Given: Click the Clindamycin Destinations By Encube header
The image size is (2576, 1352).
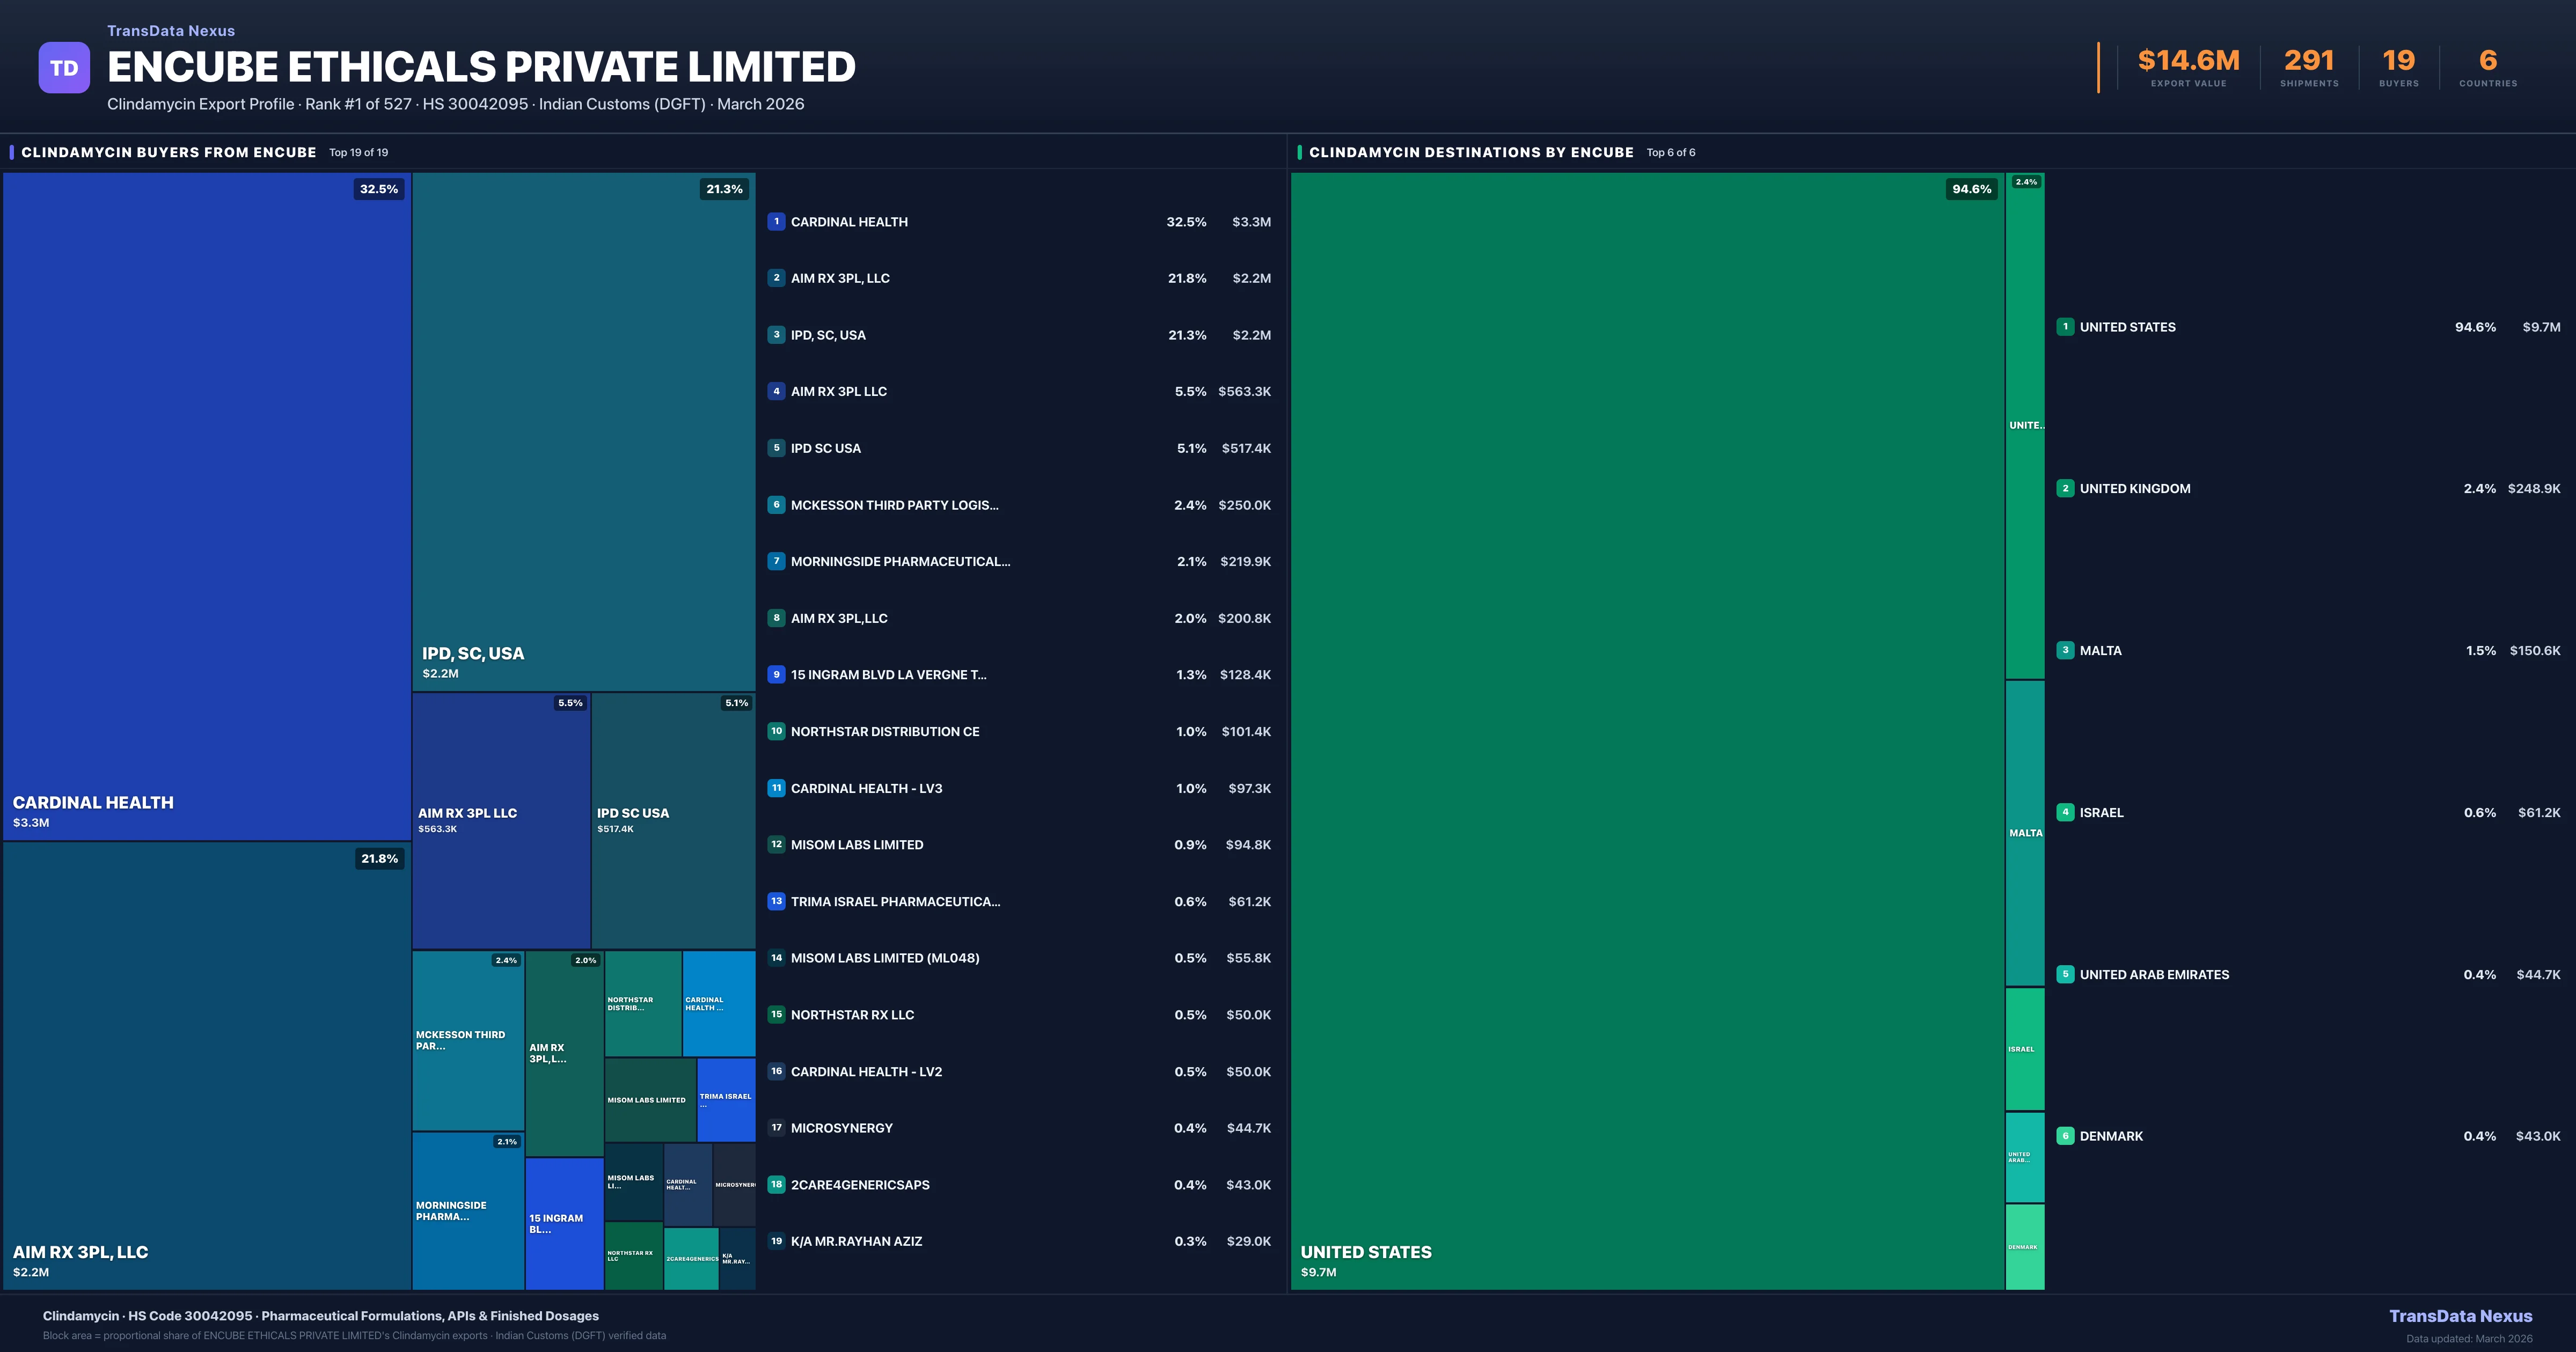Looking at the screenshot, I should pos(1471,153).
